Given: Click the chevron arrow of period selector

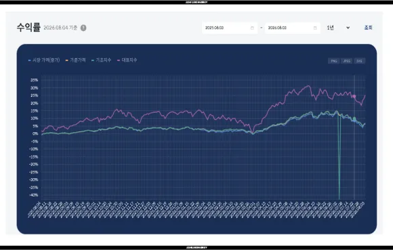Looking at the screenshot, I should 348,28.
